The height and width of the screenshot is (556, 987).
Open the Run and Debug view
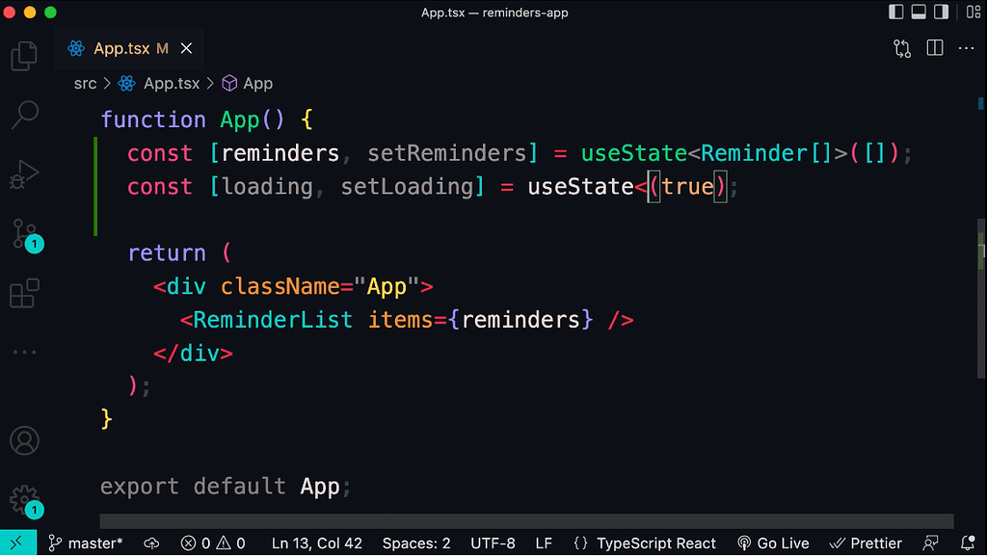coord(24,173)
